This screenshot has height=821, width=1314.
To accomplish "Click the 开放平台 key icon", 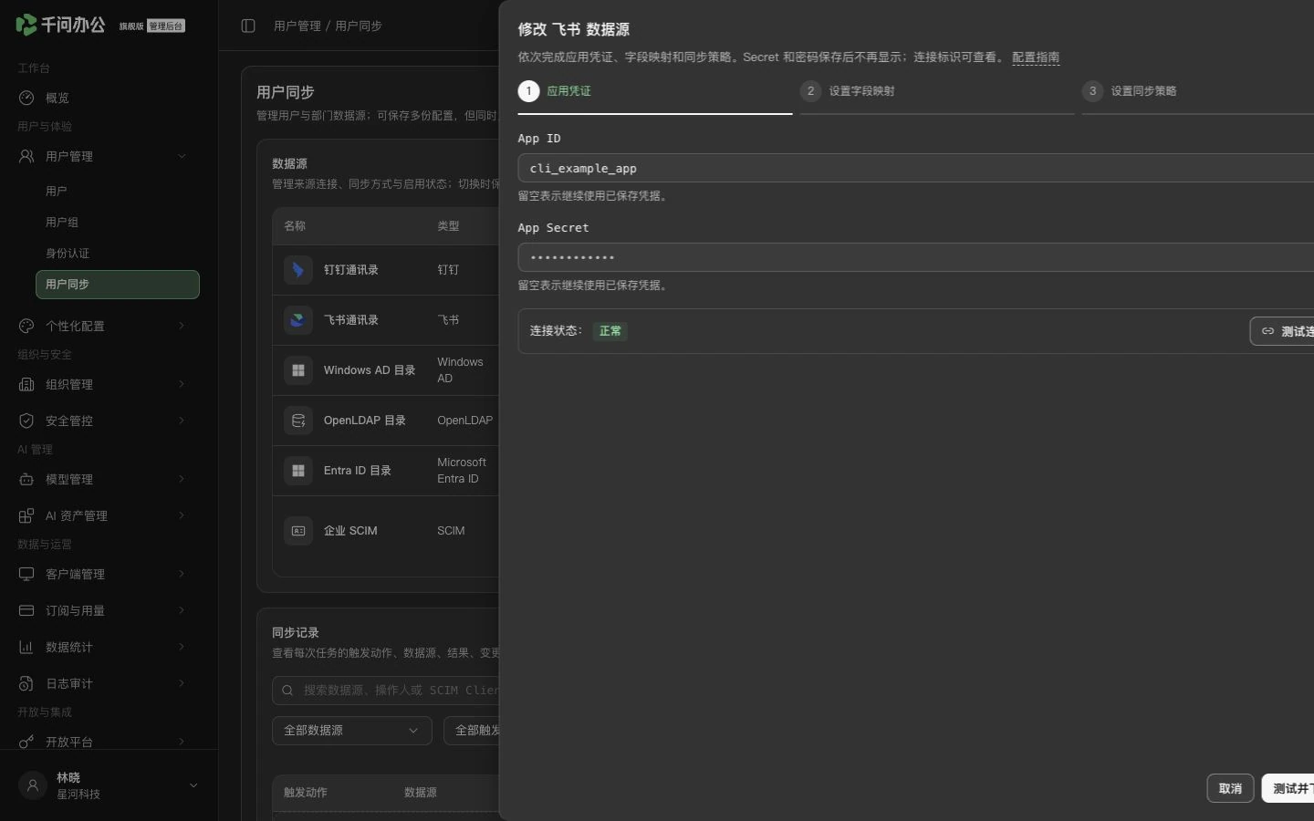I will 26,742.
